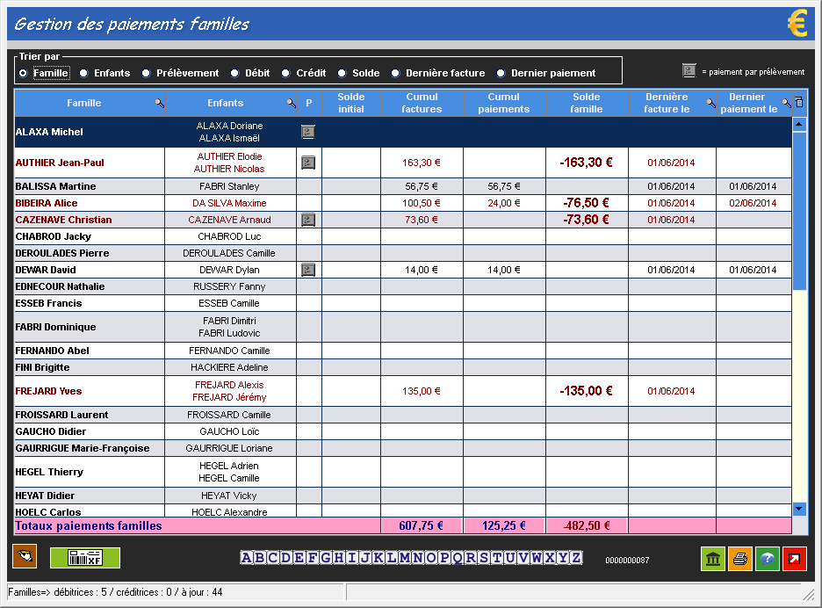The height and width of the screenshot is (608, 822).
Task: Open help with the question mark icon
Action: click(768, 558)
